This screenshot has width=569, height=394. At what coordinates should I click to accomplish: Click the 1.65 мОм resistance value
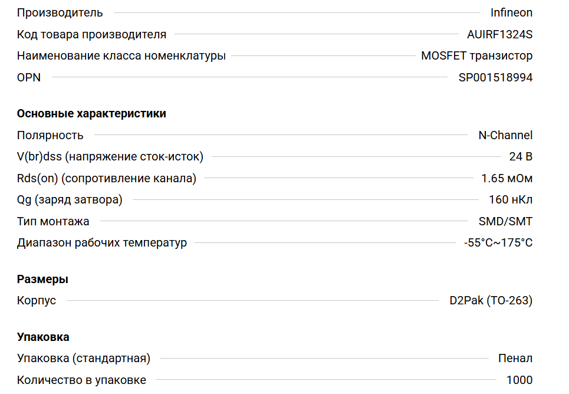[x=506, y=178]
